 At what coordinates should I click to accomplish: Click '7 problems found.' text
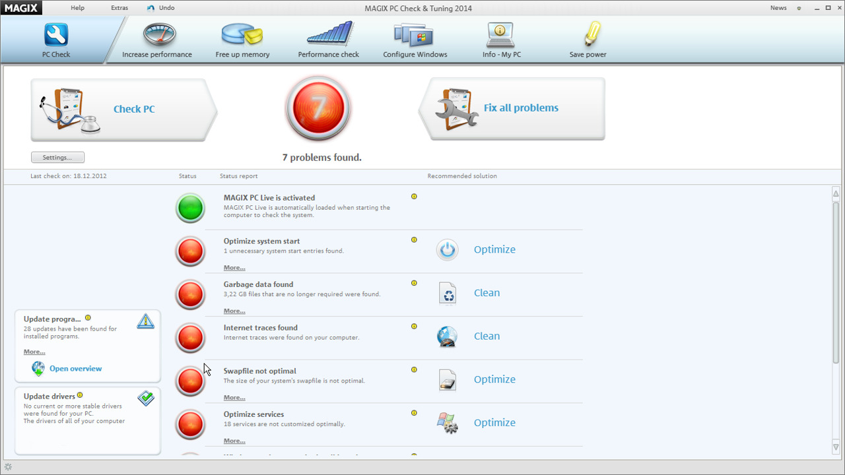[x=321, y=158]
